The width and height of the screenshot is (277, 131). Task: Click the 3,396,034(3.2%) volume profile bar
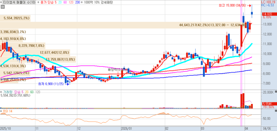pyautogui.click(x=10, y=32)
